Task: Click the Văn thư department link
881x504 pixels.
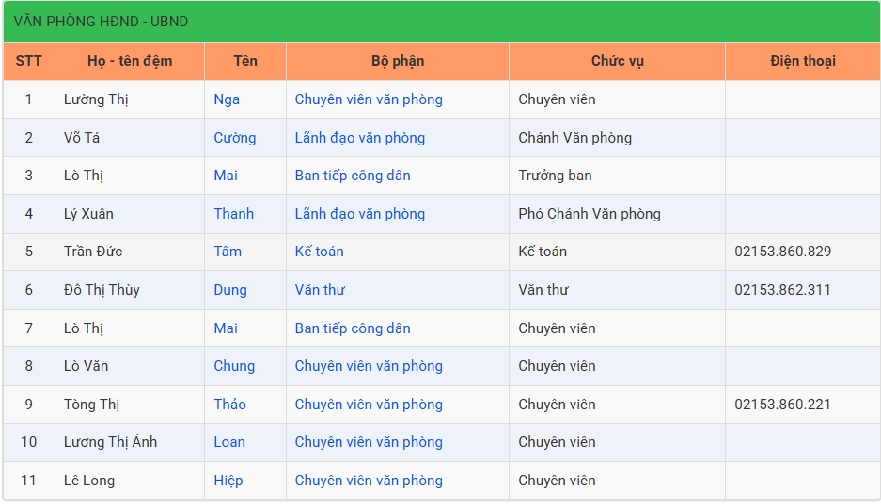Action: [320, 290]
